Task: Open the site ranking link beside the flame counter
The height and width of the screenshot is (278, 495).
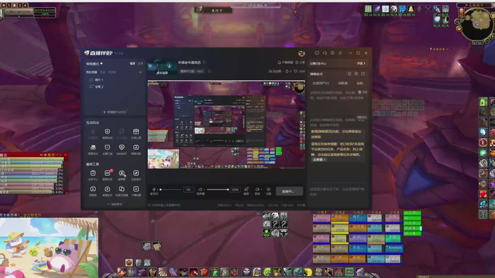Action: 275,71
